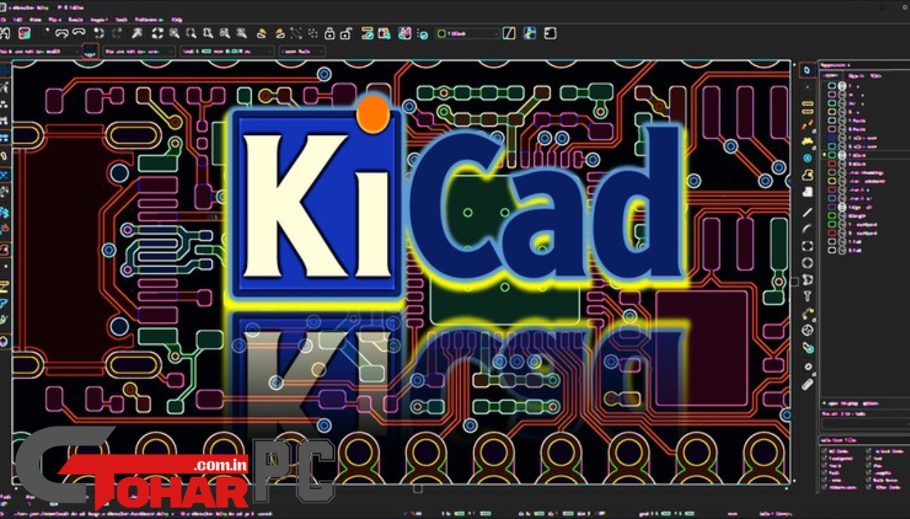
Task: Lock the selected items
Action: [329, 33]
